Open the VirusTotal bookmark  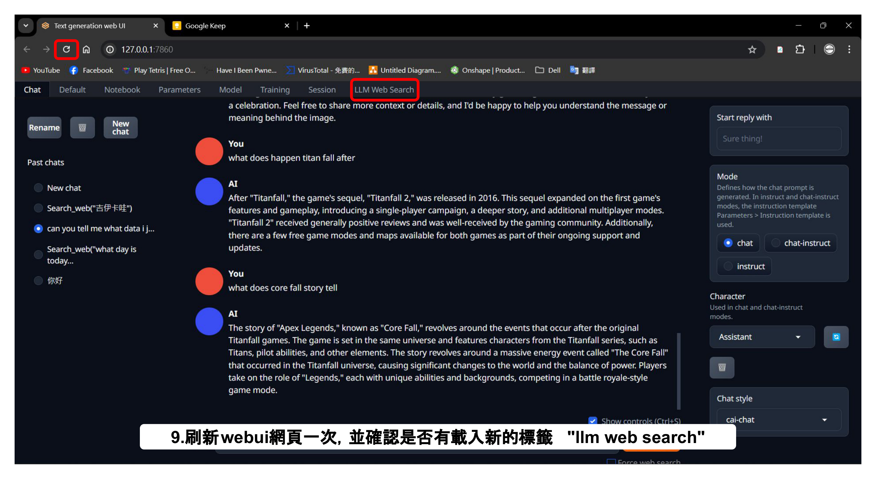pos(323,70)
